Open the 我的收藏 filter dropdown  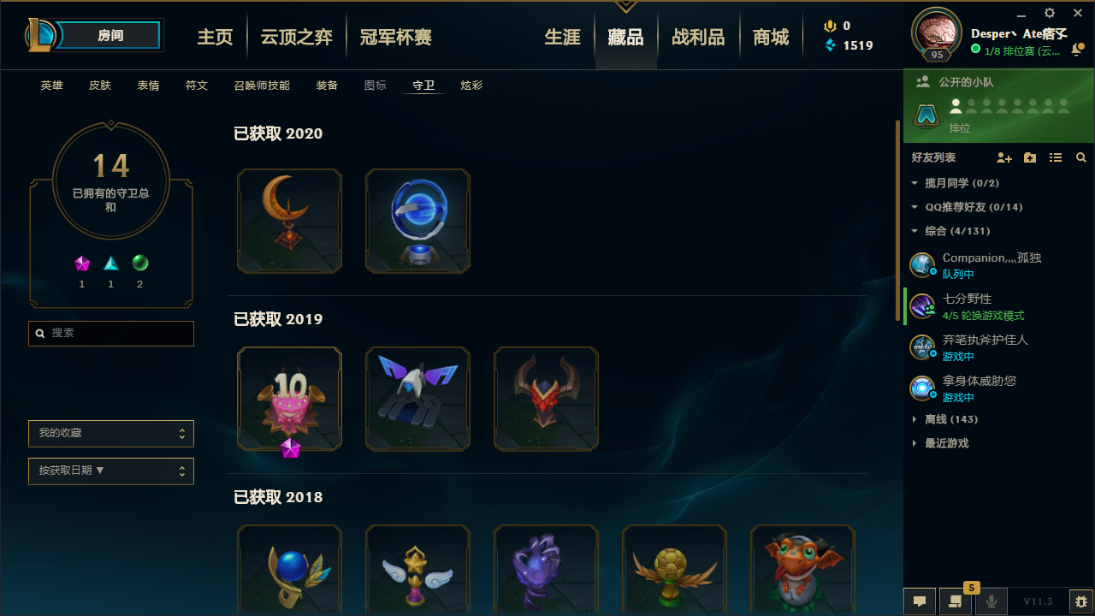click(111, 434)
